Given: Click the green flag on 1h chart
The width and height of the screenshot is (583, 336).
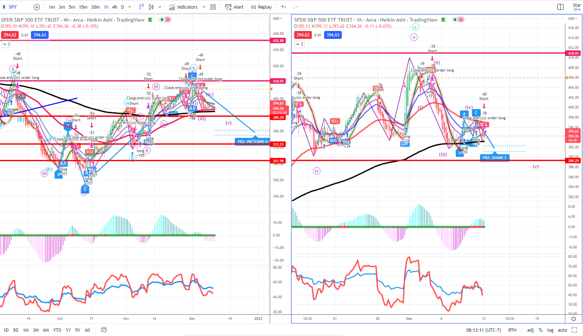Looking at the screenshot, I should pyautogui.click(x=444, y=20).
